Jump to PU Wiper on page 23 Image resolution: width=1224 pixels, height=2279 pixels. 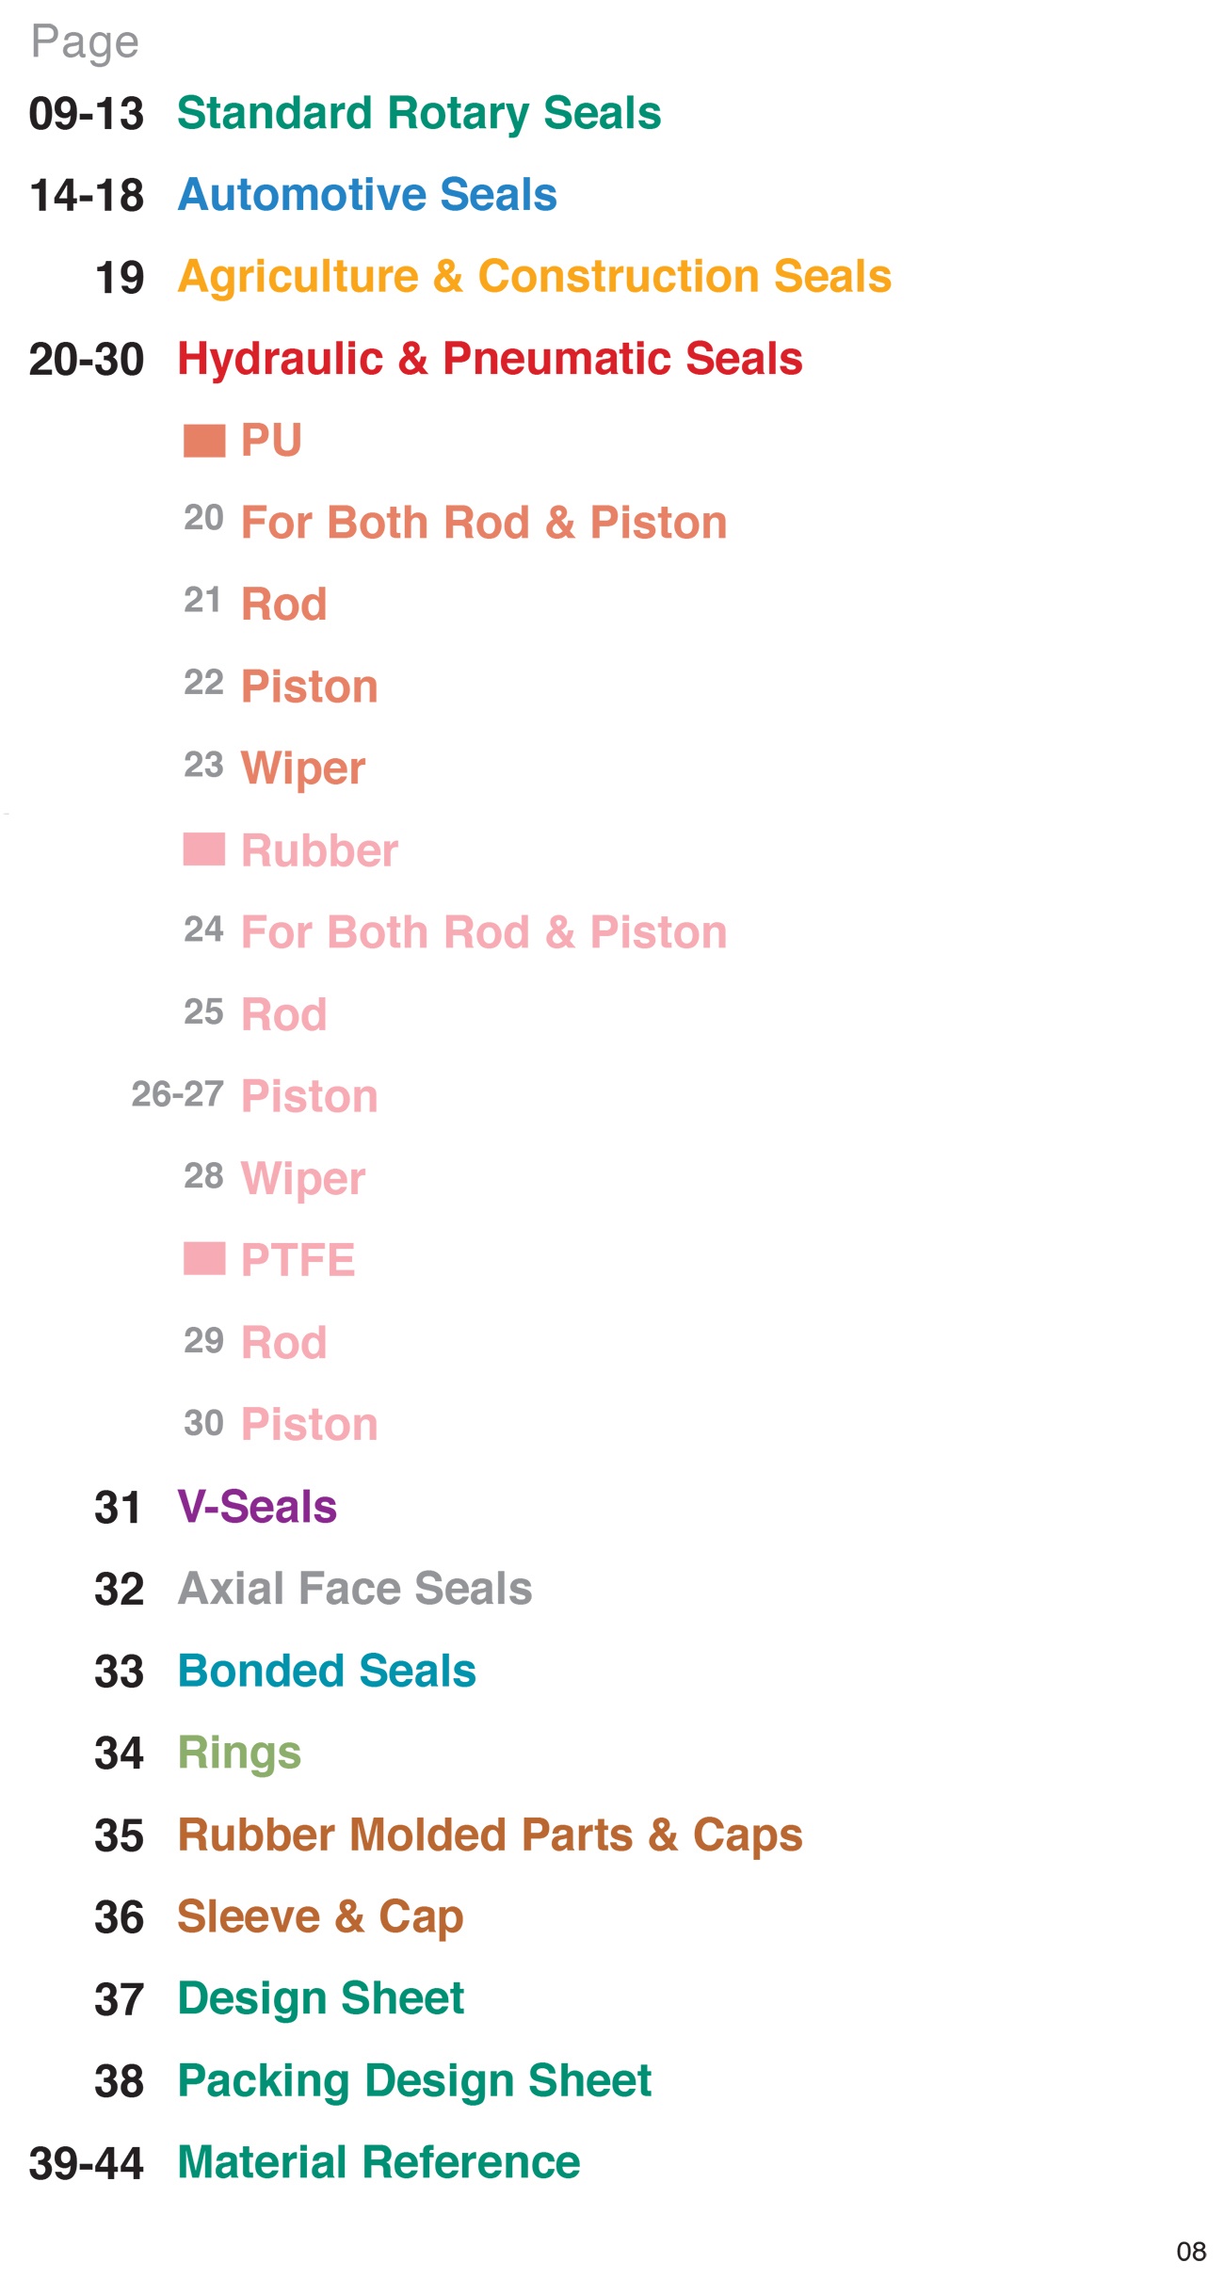coord(303,768)
